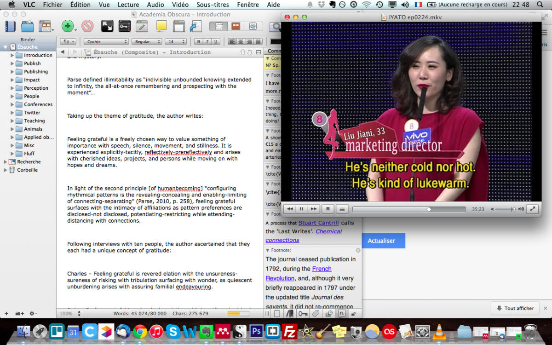Pause the video in VLC
552x345 pixels.
[302, 209]
